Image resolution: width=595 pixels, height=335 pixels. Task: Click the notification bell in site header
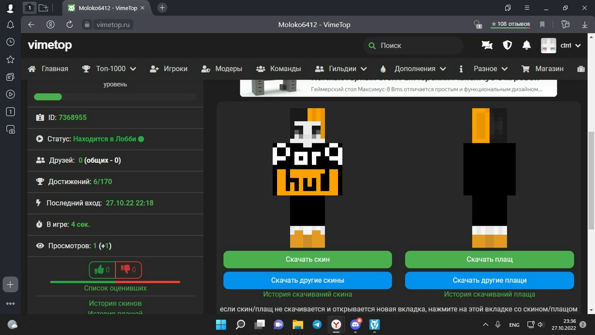pyautogui.click(x=526, y=46)
